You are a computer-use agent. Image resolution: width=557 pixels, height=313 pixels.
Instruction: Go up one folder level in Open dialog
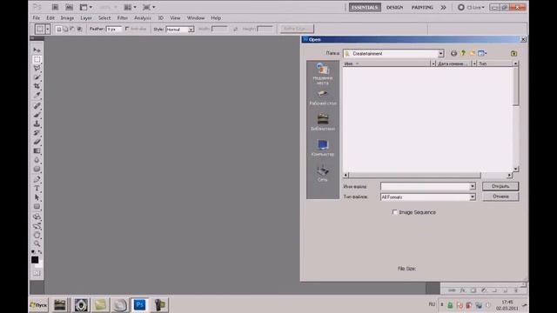[x=463, y=53]
